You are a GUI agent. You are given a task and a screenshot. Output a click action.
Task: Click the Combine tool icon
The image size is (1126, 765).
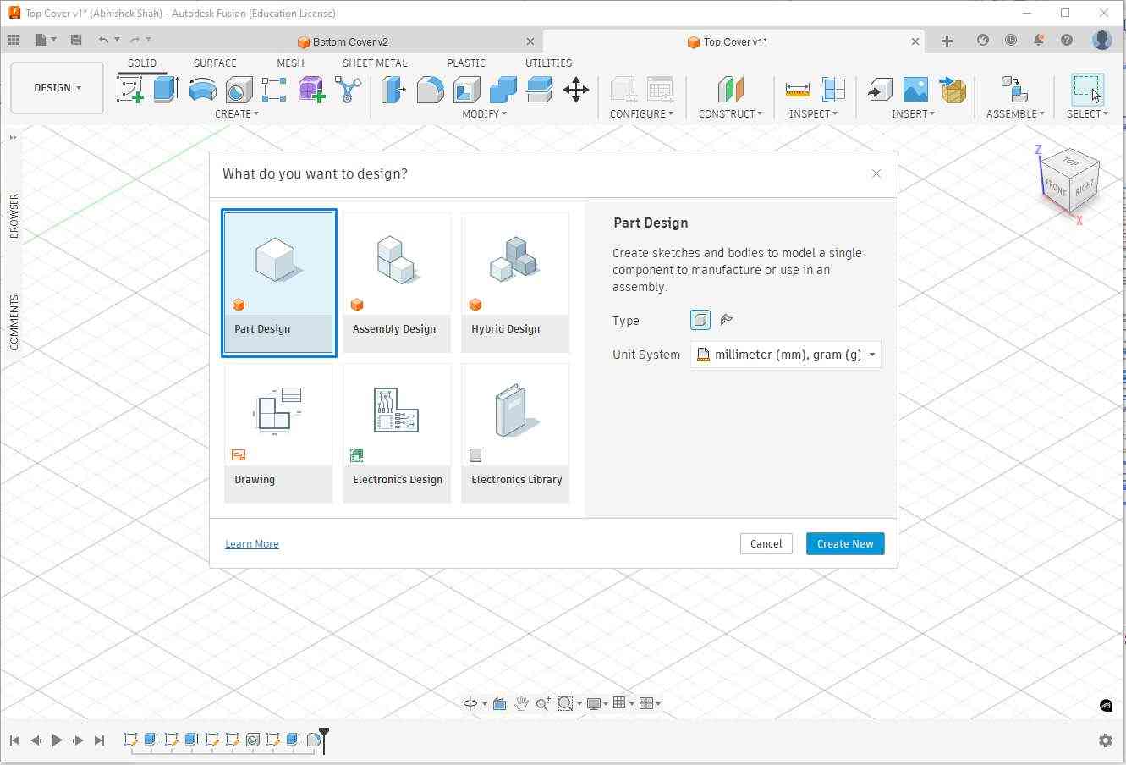503,89
